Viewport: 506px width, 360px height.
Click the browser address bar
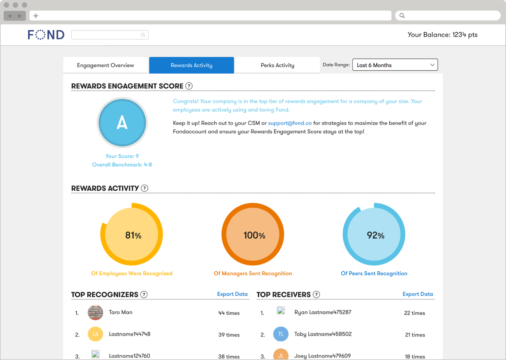(210, 16)
